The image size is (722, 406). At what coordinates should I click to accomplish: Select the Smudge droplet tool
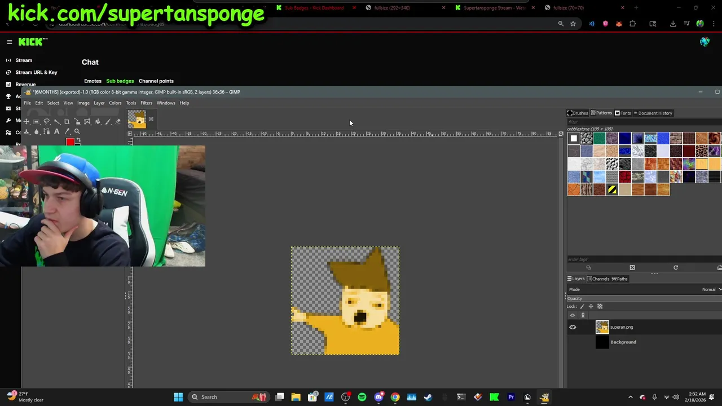(x=36, y=131)
